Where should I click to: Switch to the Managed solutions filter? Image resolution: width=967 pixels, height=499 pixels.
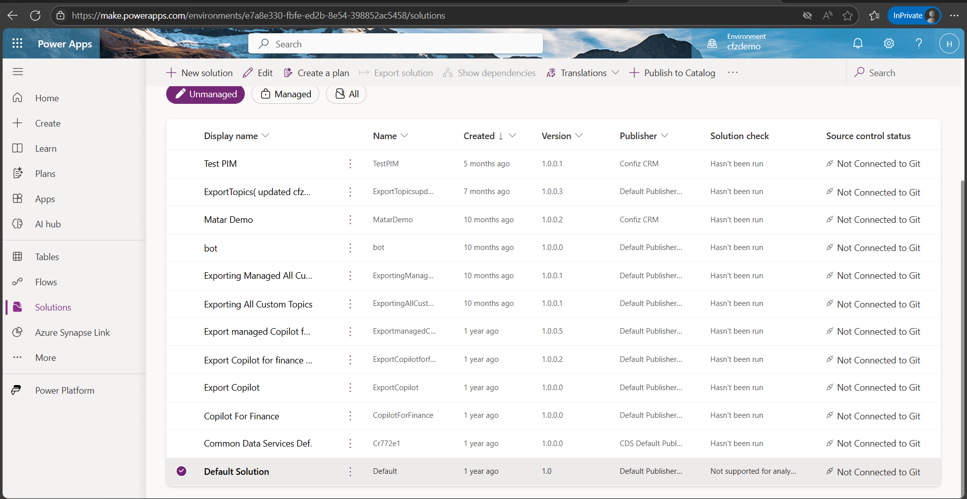285,94
